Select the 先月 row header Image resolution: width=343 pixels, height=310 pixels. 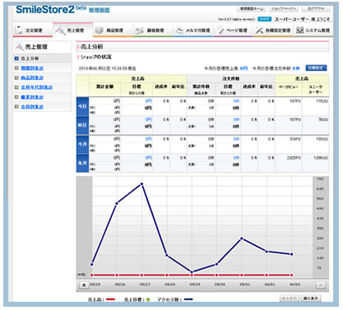pos(82,163)
